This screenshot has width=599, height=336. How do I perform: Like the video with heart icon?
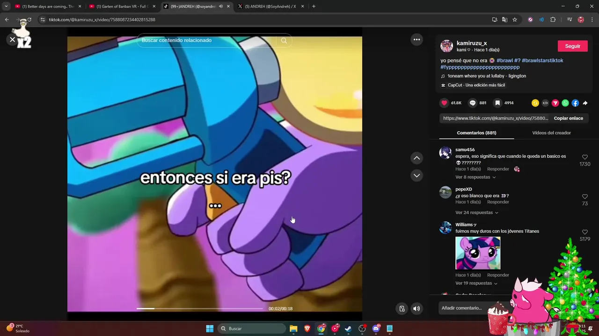click(x=445, y=103)
